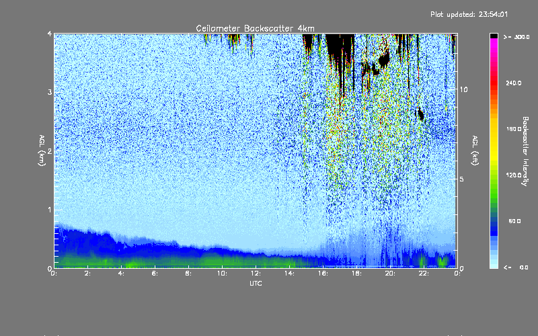Click the magenta band of the colorbar
The width and height of the screenshot is (538, 336).
coord(494,43)
